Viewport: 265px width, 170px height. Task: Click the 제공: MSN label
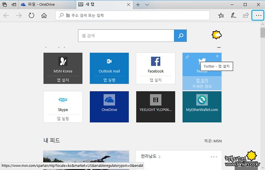point(213,141)
